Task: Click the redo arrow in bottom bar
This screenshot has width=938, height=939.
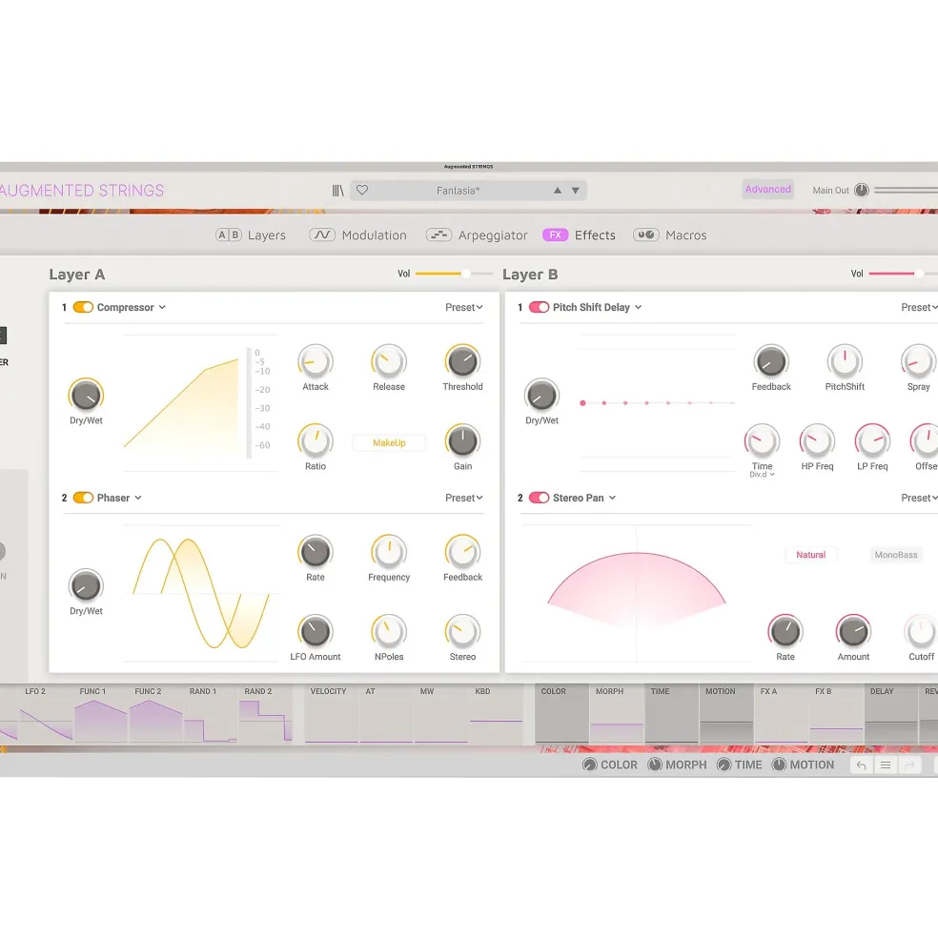Action: pos(909,765)
